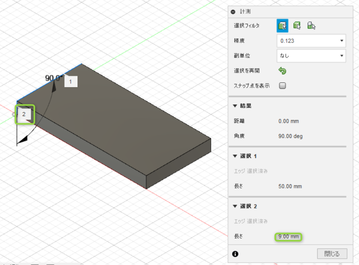
Task: Click the 90.0° angle annotation in viewport
Action: click(53, 78)
